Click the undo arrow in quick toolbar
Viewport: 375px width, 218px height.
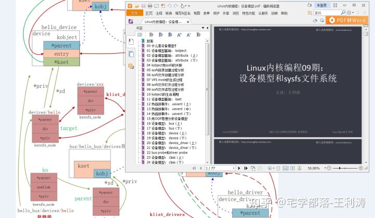coord(169,6)
